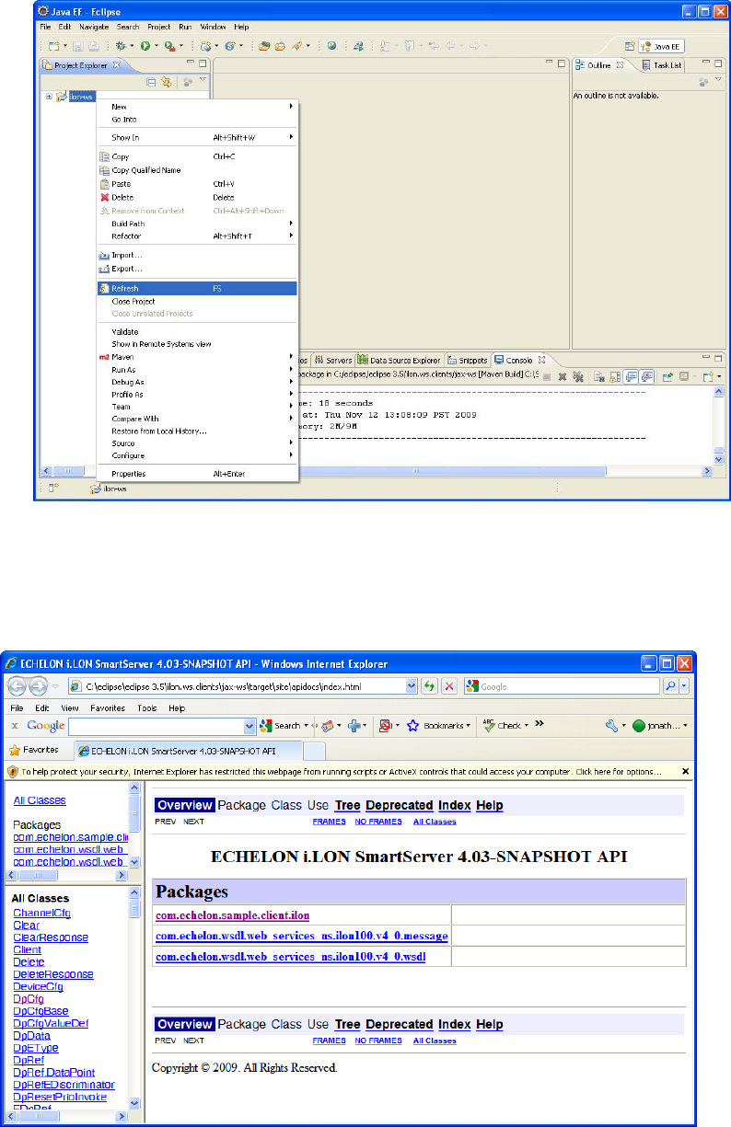
Task: Open IE Tools menu
Action: click(x=147, y=708)
